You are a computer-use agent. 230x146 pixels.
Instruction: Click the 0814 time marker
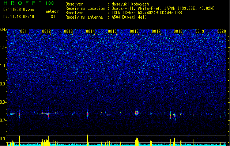[x=90, y=31]
